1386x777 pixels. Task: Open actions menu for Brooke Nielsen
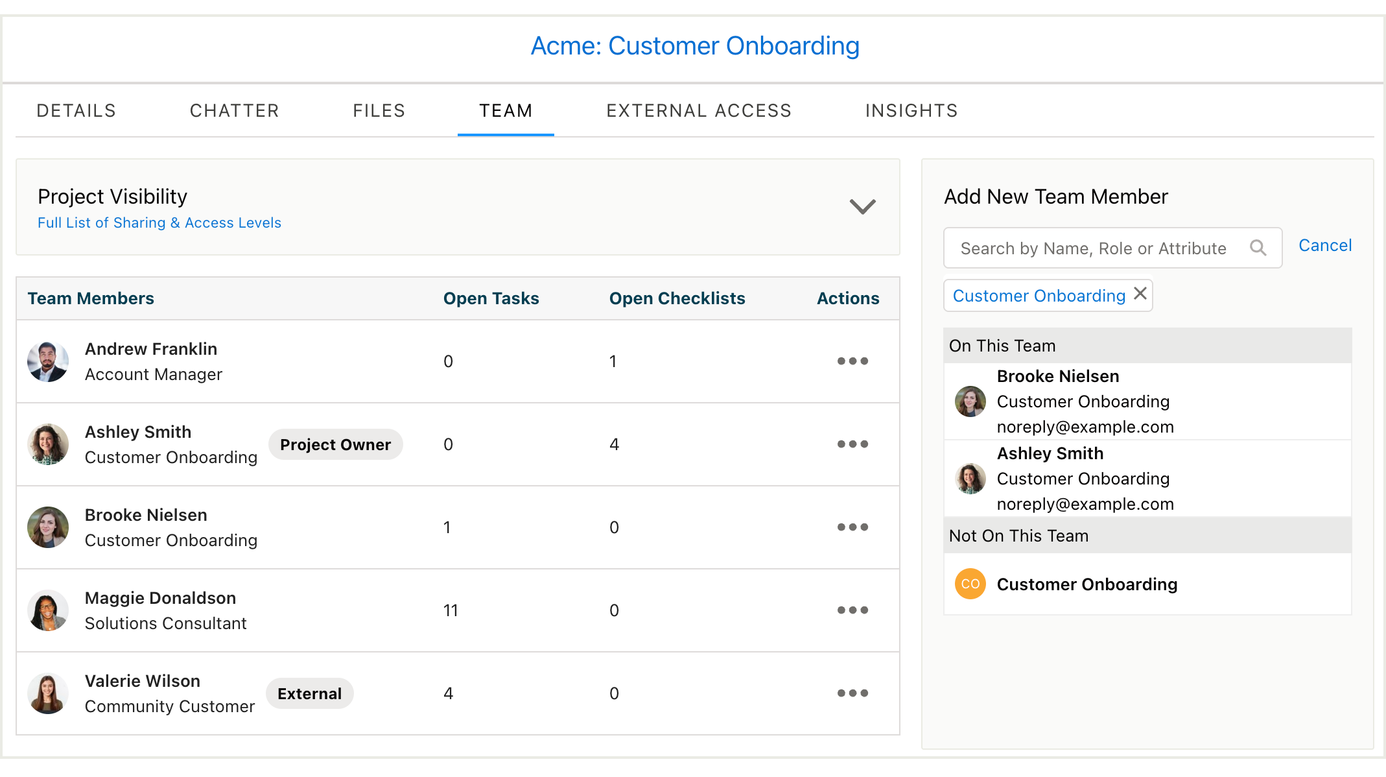(x=852, y=527)
